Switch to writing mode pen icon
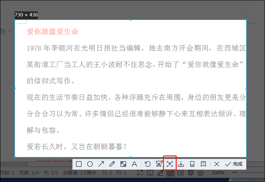 point(160,173)
